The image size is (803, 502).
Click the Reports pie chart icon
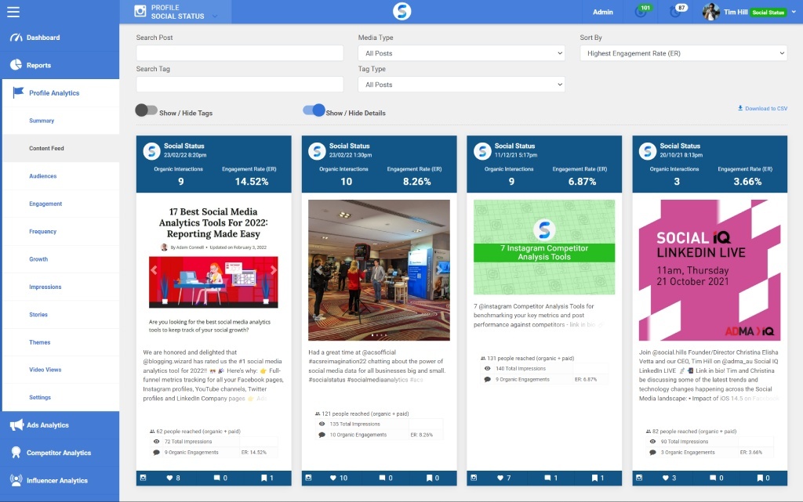click(16, 64)
